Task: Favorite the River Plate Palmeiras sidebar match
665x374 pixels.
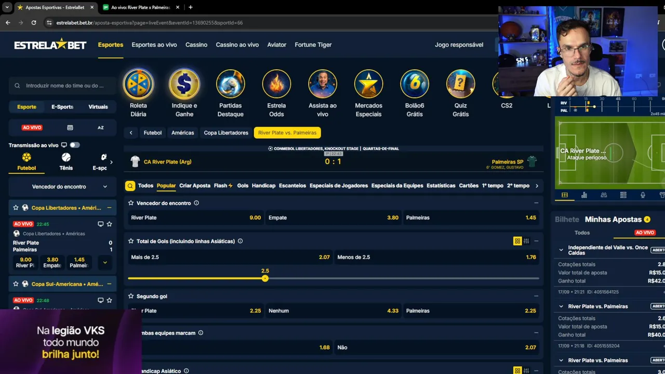Action: 109,224
